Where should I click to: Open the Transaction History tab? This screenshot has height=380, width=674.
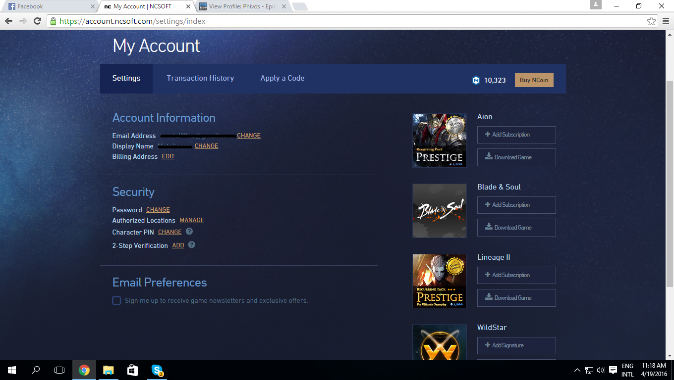(x=200, y=78)
